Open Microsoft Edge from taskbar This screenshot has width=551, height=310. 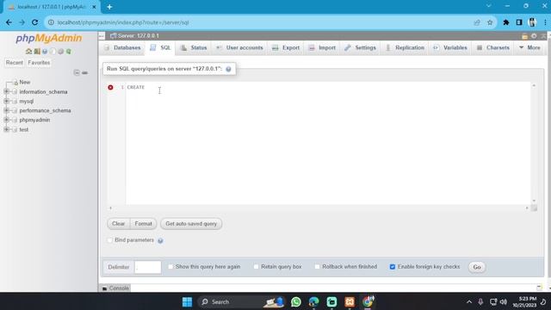313,302
